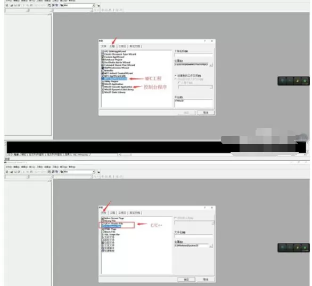Switch to 工程 tab in Files dialog

coord(112,213)
